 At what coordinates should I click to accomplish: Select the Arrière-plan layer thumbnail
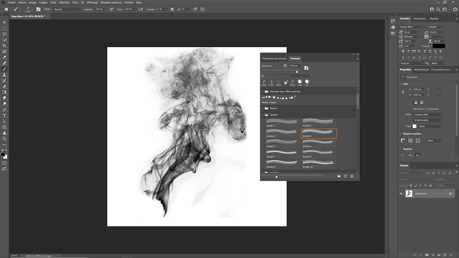tap(409, 193)
